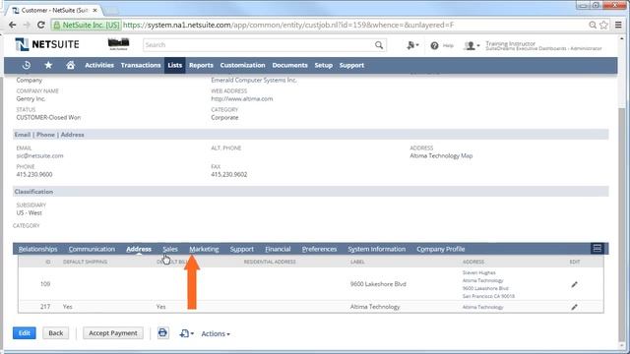Select the Customer - NetSuite browser tab
The image size is (630, 354).
pos(54,10)
